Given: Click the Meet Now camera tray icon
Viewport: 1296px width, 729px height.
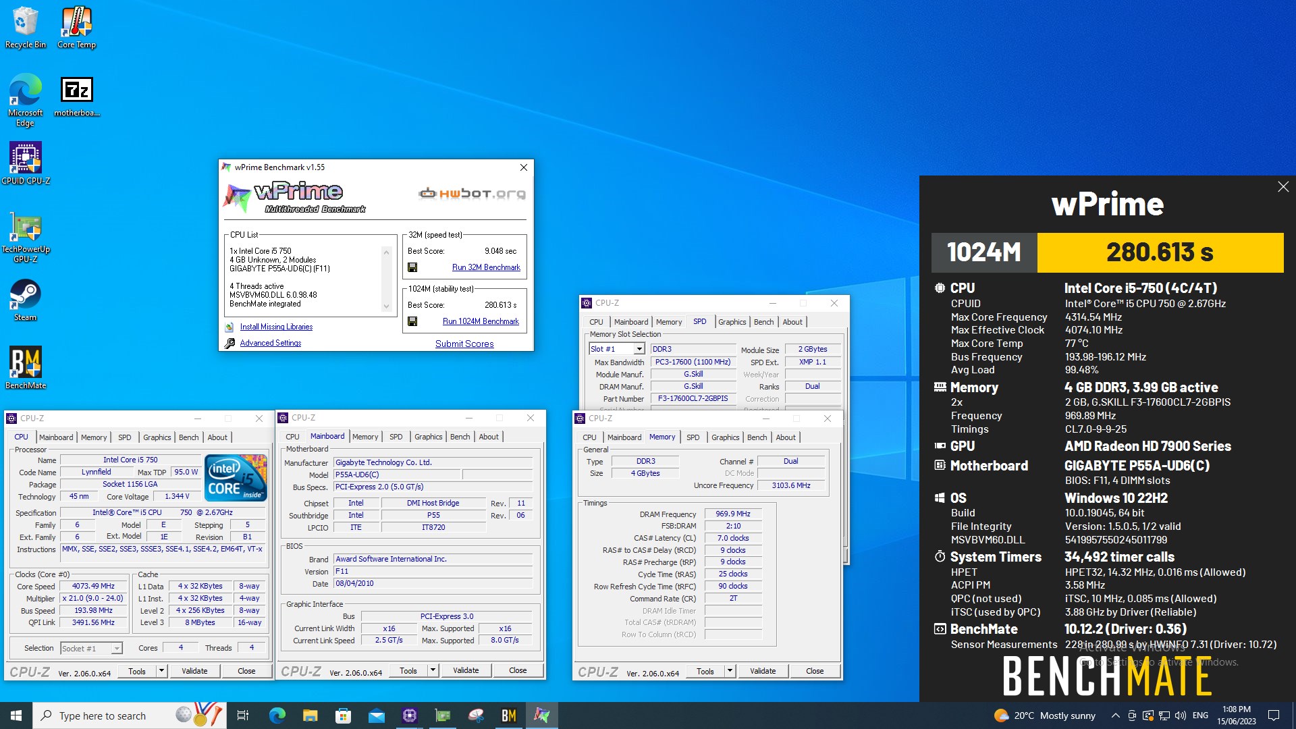Looking at the screenshot, I should (1132, 715).
